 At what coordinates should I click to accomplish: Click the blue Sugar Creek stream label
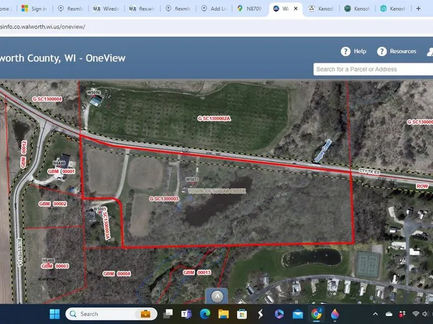point(323,151)
